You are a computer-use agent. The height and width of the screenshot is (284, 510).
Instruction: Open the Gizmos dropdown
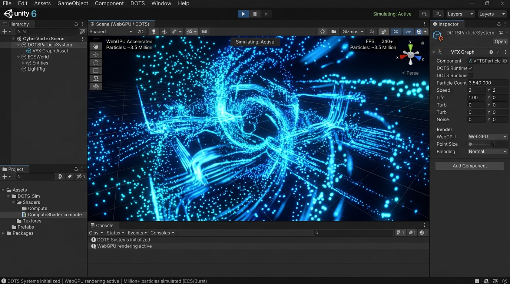(352, 32)
